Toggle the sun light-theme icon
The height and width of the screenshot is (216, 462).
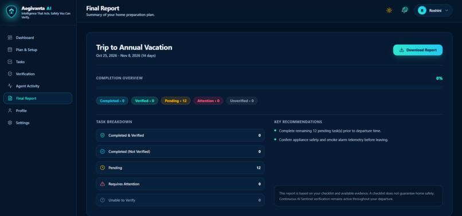click(x=389, y=10)
